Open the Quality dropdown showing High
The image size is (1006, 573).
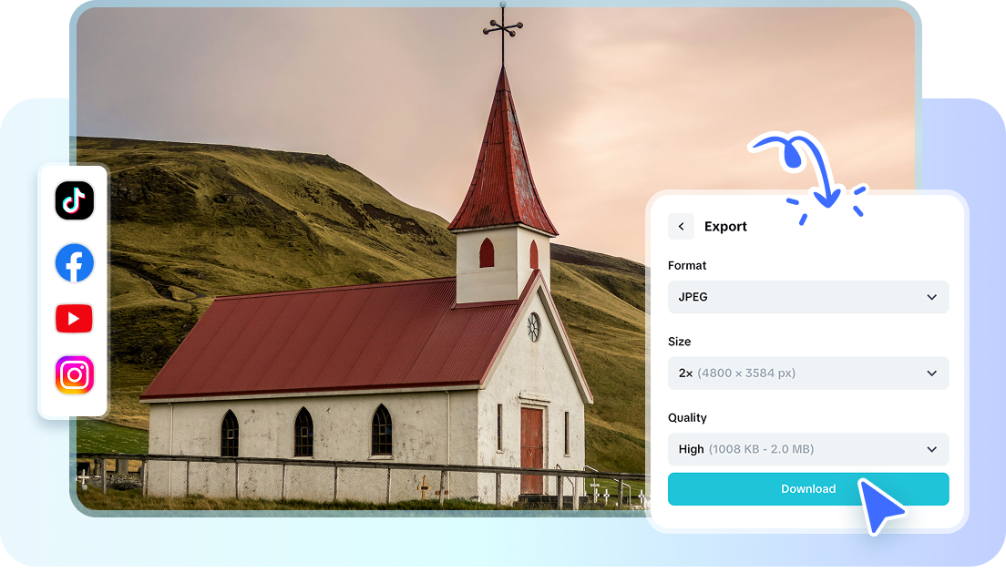(x=808, y=449)
